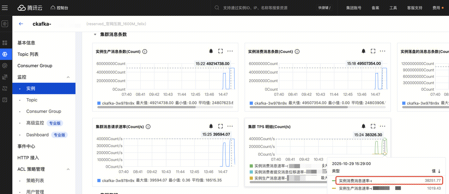The width and height of the screenshot is (449, 194).
Task: Click info icon beside 实例生产消息条数(Count)
Action: (145, 51)
